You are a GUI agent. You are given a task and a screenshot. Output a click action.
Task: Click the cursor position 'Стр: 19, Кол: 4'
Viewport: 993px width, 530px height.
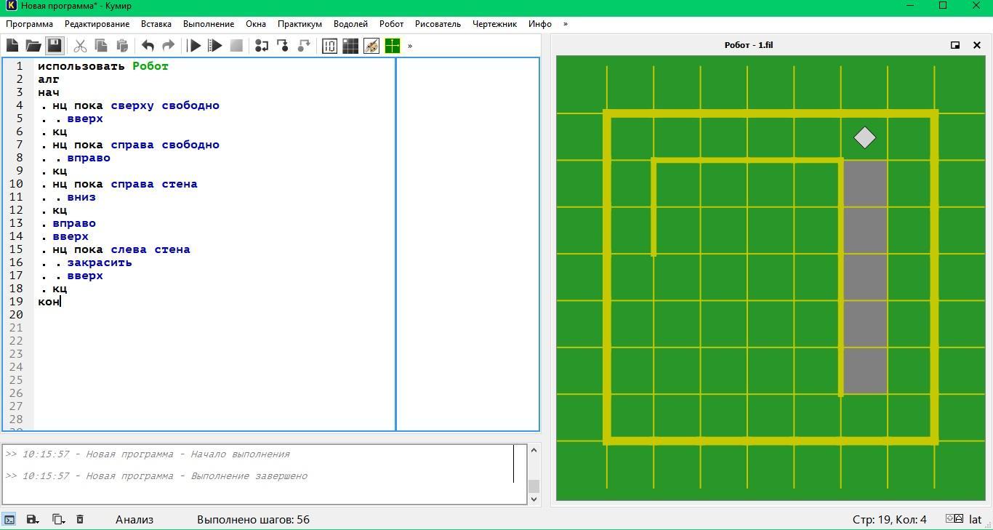click(890, 519)
